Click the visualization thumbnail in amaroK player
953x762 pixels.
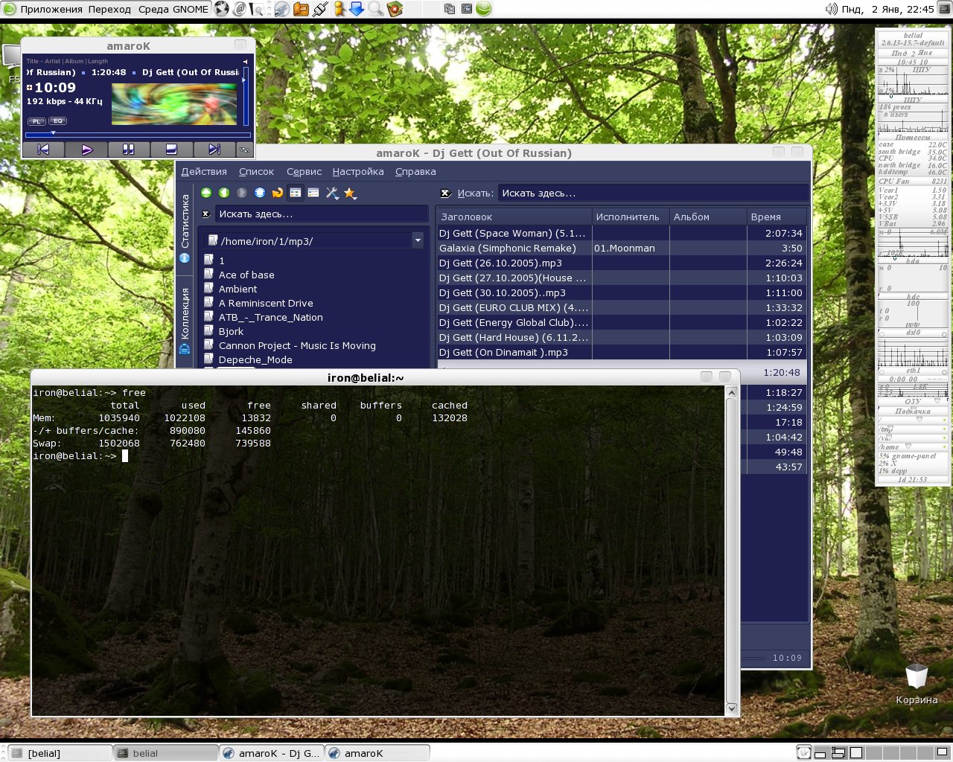[x=174, y=103]
